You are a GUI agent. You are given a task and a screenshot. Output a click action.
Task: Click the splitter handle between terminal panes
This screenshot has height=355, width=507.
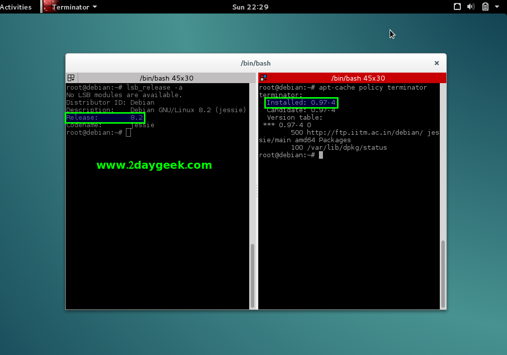click(256, 190)
